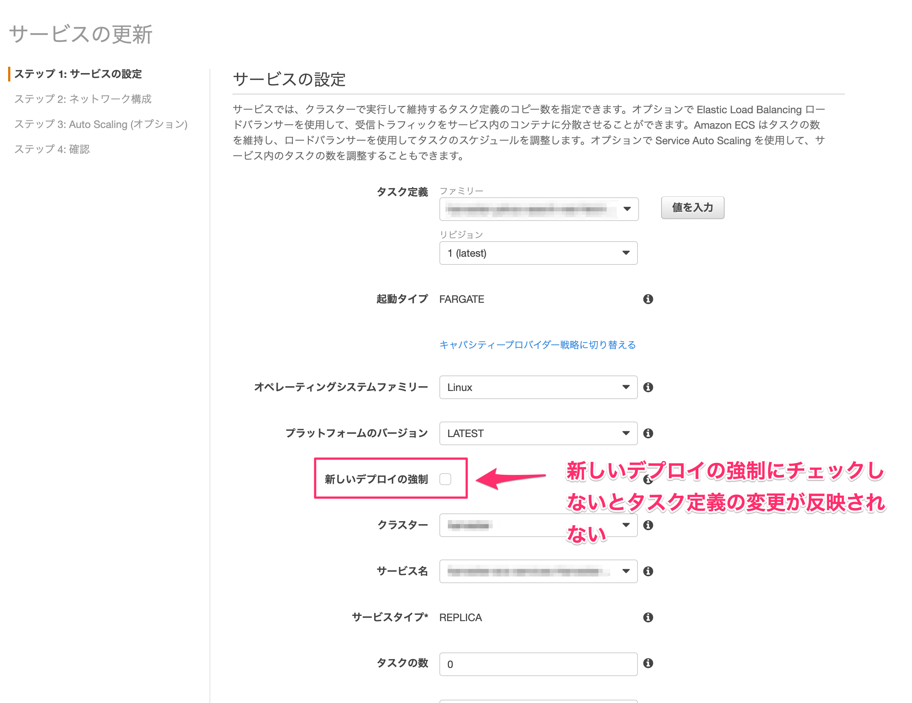Click the タスクの数 input field
Viewport: 912px width, 703px height.
[538, 664]
